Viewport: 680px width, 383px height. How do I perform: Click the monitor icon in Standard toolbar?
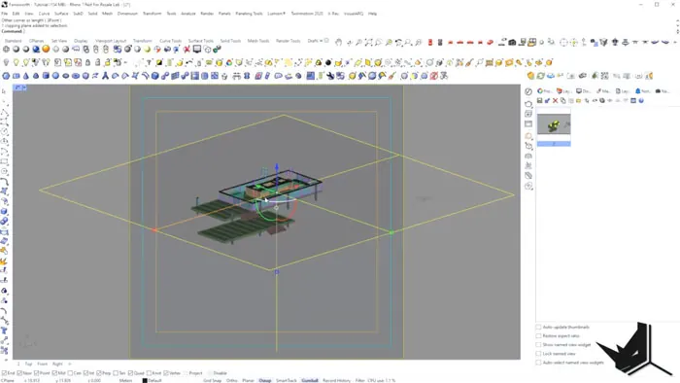click(x=197, y=49)
